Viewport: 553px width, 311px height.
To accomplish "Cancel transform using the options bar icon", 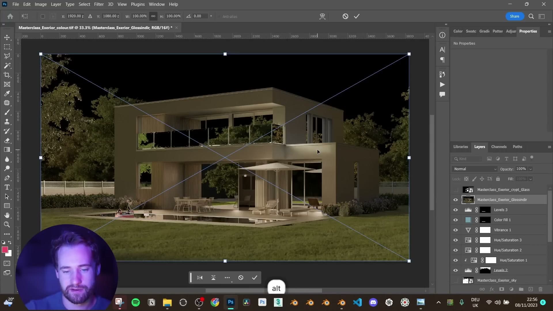I will pyautogui.click(x=345, y=16).
